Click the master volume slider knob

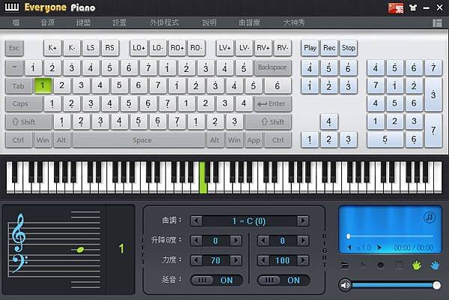(x=437, y=285)
